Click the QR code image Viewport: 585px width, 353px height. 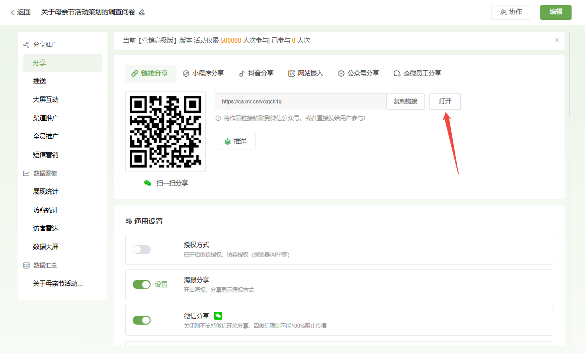pyautogui.click(x=166, y=132)
